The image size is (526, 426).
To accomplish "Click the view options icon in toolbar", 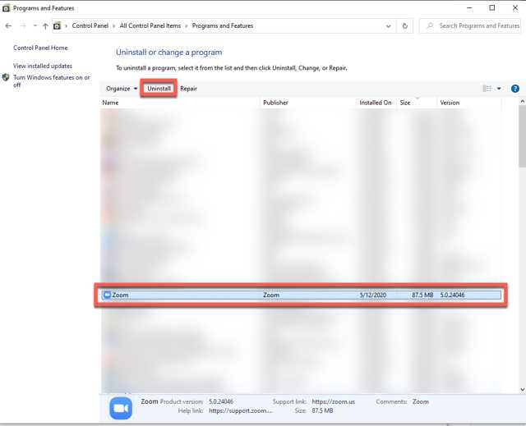I will (487, 89).
